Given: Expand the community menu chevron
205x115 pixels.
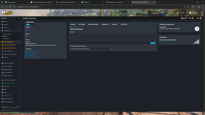Looking at the screenshot, I should click(x=19, y=96).
